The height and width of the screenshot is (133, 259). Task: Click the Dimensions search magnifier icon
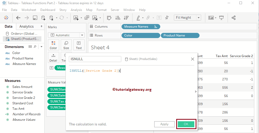(x=35, y=47)
